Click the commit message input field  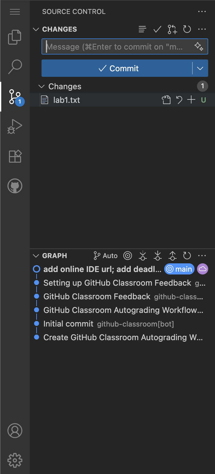(118, 47)
